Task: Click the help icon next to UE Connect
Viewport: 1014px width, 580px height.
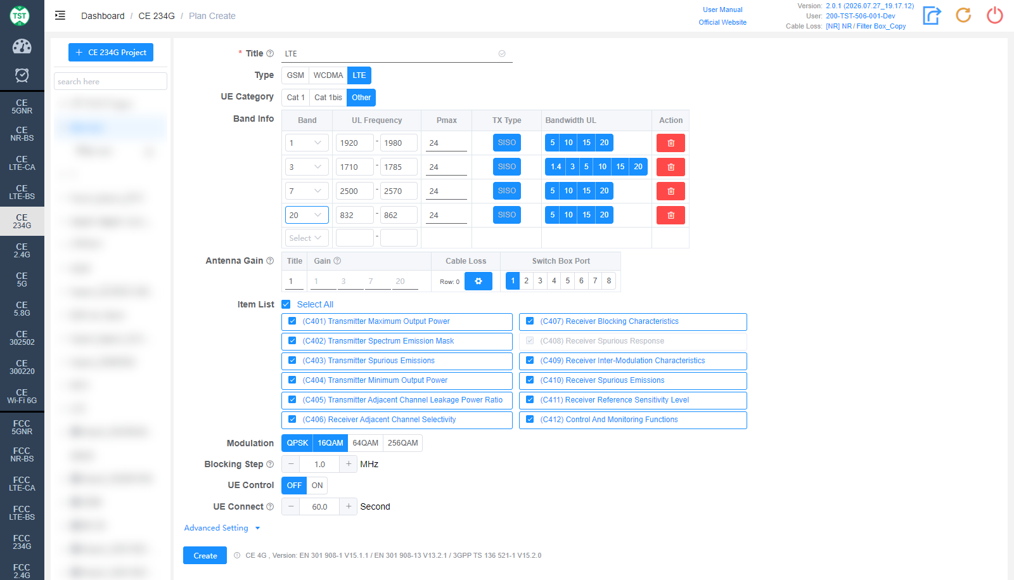Action: click(270, 507)
